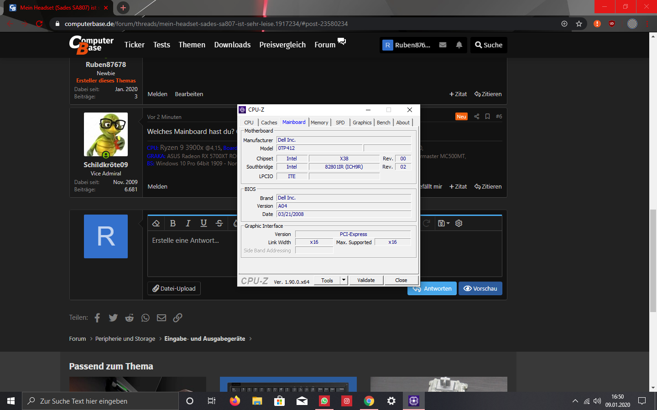Image resolution: width=657 pixels, height=410 pixels.
Task: Switch to the Caches tab in CPU-Z
Action: tap(269, 123)
